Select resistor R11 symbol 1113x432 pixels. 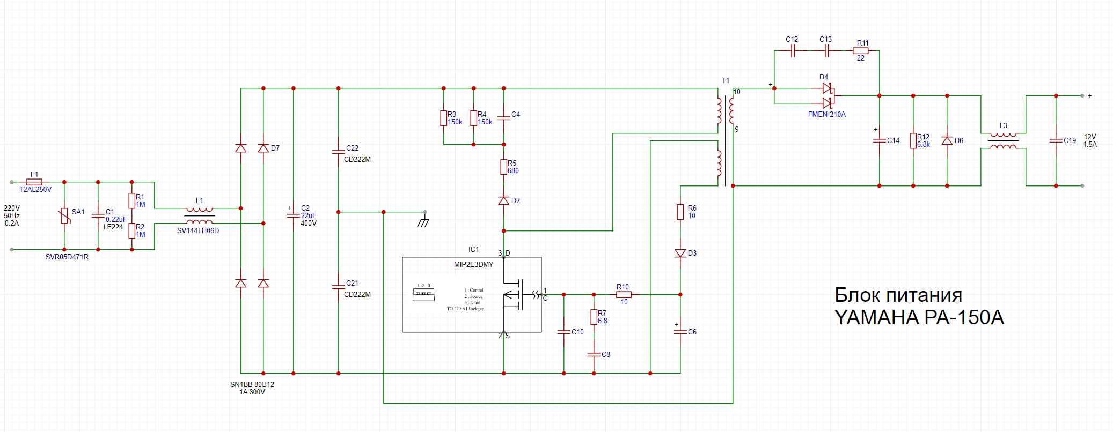tap(861, 50)
